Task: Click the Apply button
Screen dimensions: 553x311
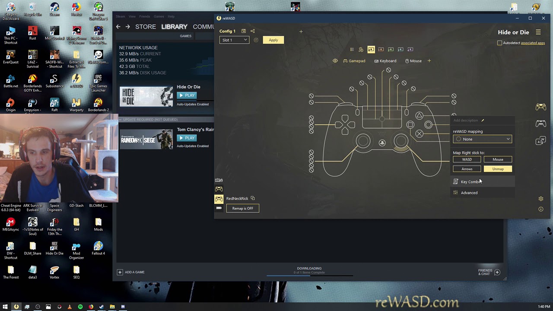Action: click(273, 40)
